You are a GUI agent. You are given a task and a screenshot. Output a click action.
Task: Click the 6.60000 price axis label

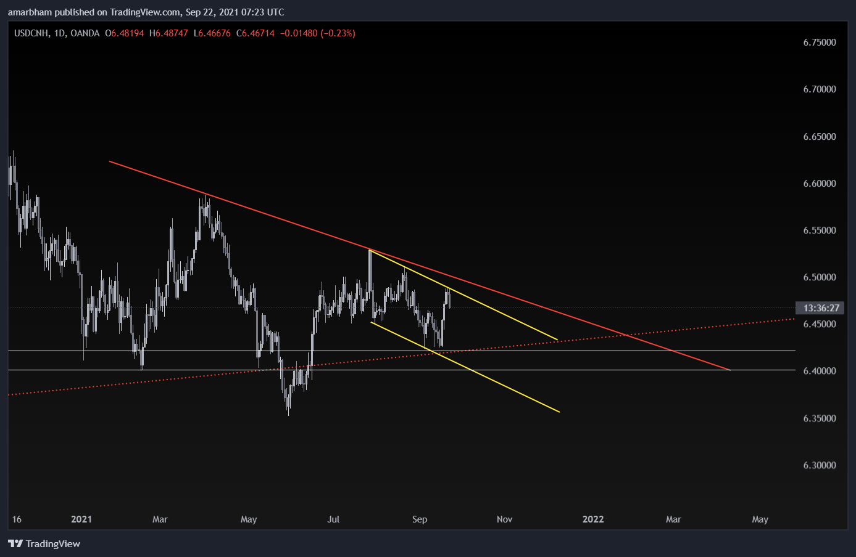click(x=820, y=184)
